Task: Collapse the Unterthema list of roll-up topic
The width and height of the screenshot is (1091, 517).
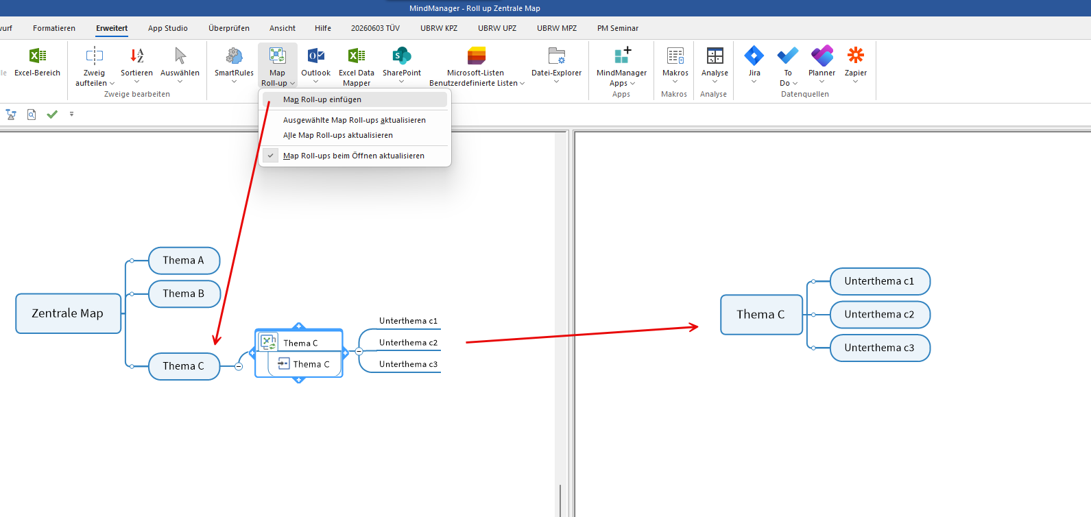Action: pos(359,351)
